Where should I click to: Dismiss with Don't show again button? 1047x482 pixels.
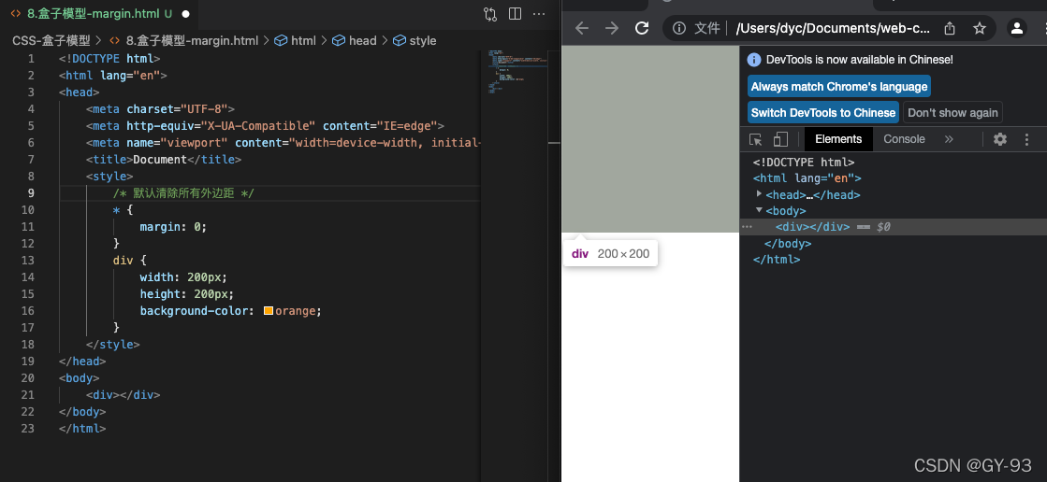pos(952,113)
